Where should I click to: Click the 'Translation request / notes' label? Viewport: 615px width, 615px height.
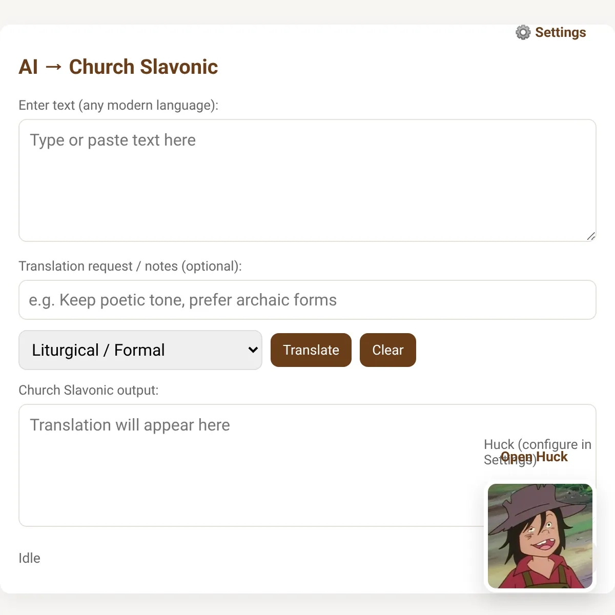coord(130,266)
